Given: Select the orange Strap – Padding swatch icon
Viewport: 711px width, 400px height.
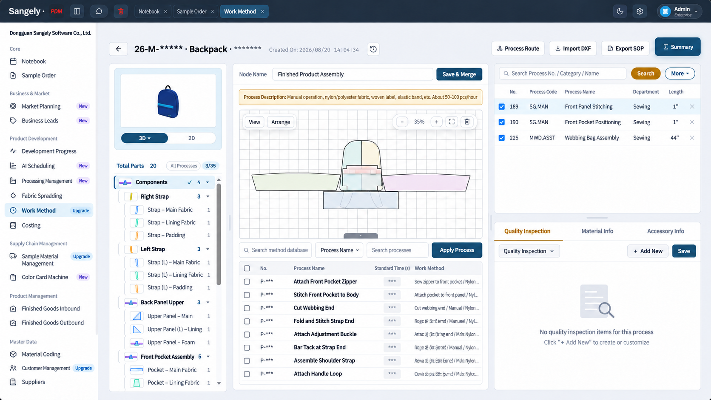Looking at the screenshot, I should click(x=137, y=235).
